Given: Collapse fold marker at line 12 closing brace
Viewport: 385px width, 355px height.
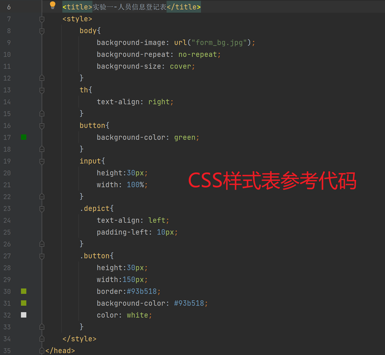Looking at the screenshot, I should click(x=42, y=78).
